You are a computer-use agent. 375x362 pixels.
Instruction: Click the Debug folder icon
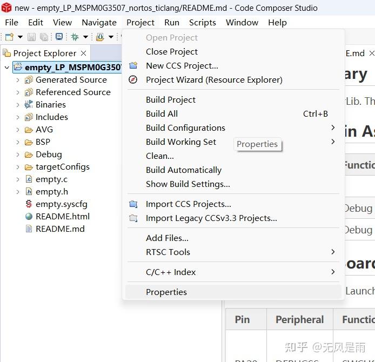pyautogui.click(x=29, y=155)
